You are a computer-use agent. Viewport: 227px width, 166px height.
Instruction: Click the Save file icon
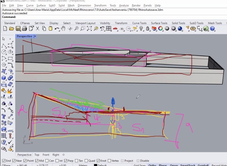click(x=18, y=28)
